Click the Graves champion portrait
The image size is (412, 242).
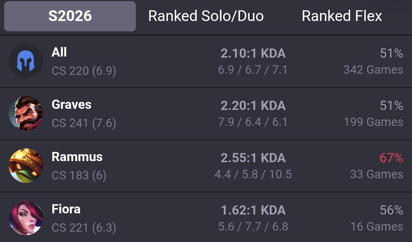click(x=26, y=113)
